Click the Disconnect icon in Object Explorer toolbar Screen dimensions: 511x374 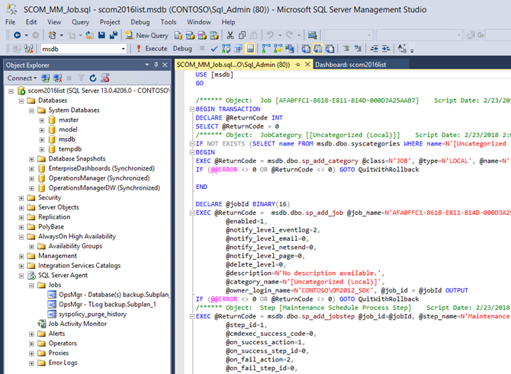tap(56, 78)
